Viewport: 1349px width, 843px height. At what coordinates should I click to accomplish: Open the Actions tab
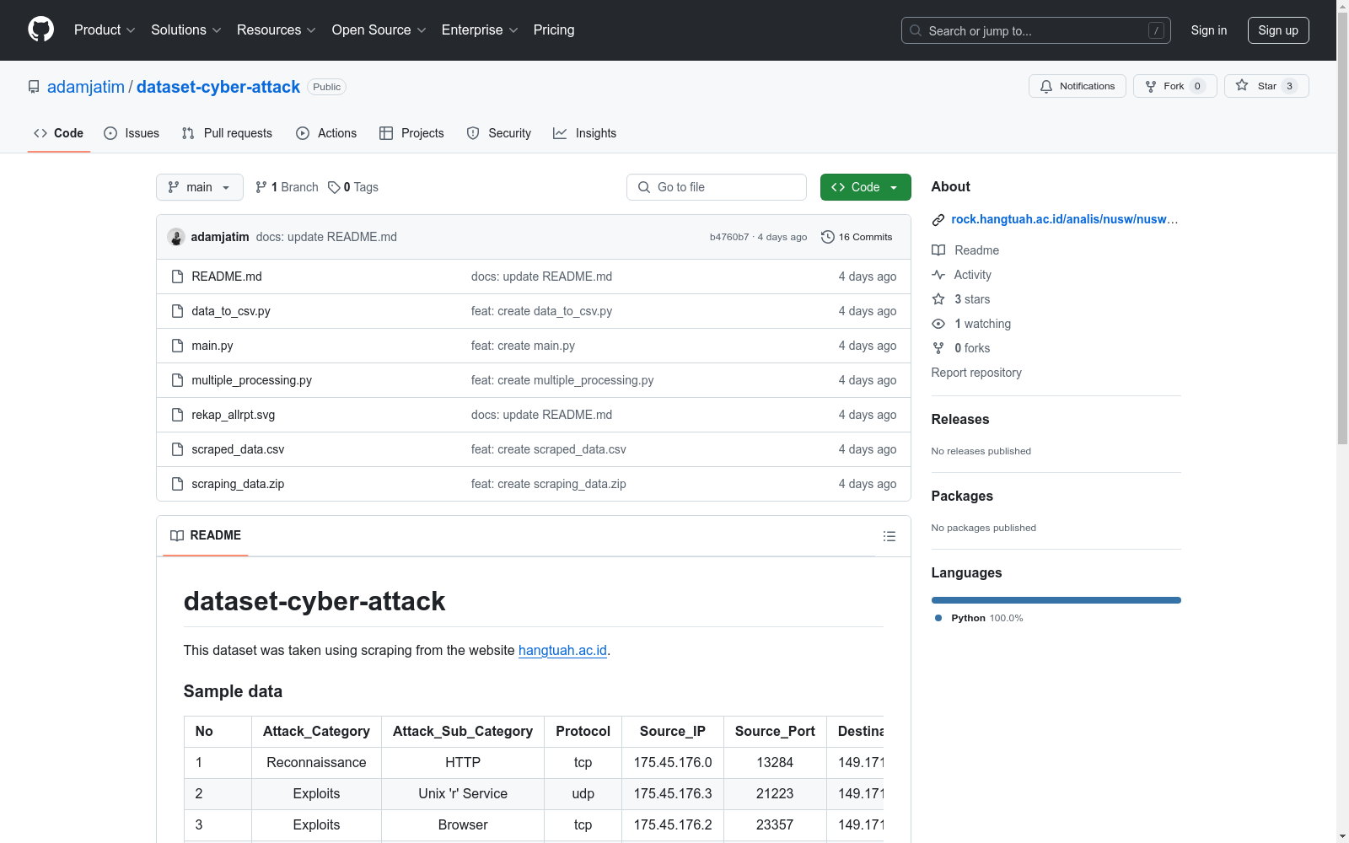(x=326, y=133)
